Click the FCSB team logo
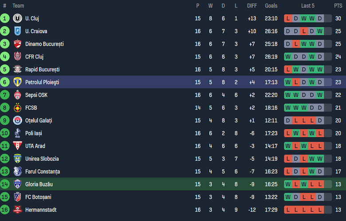The width and height of the screenshot is (346, 221). [18, 108]
